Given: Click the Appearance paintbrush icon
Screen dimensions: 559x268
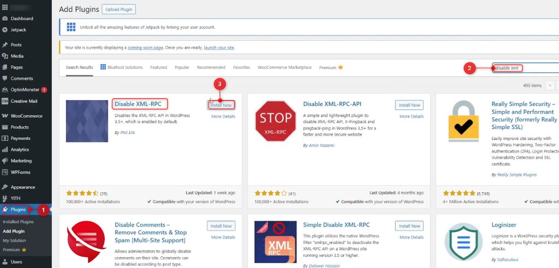Looking at the screenshot, I should click(x=4, y=187).
